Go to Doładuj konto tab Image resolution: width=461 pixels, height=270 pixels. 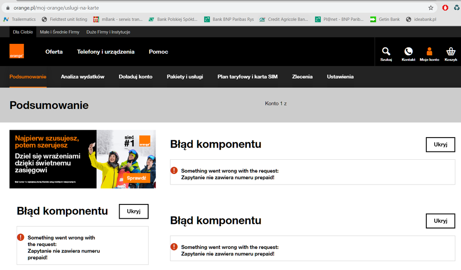tap(136, 77)
